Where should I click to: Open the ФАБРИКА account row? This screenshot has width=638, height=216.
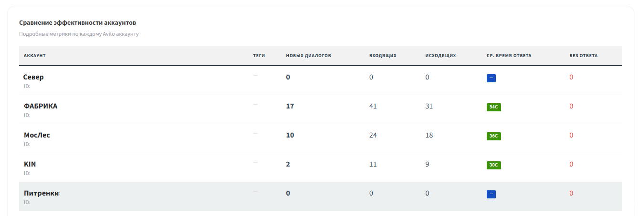[x=321, y=109]
